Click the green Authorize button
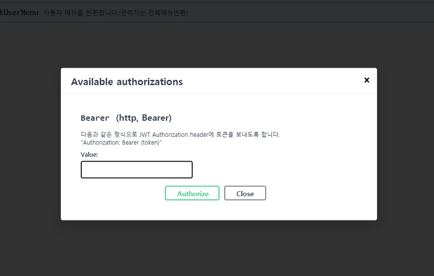 (x=192, y=193)
